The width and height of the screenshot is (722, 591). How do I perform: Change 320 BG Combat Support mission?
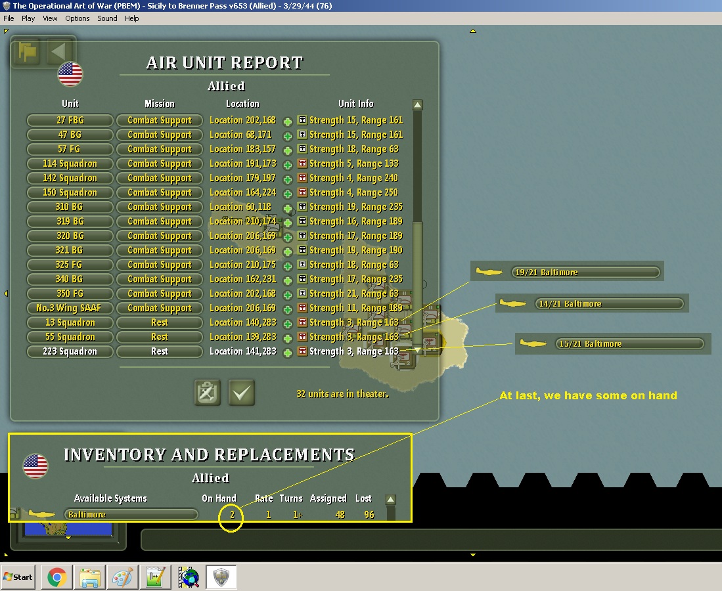[x=160, y=236]
